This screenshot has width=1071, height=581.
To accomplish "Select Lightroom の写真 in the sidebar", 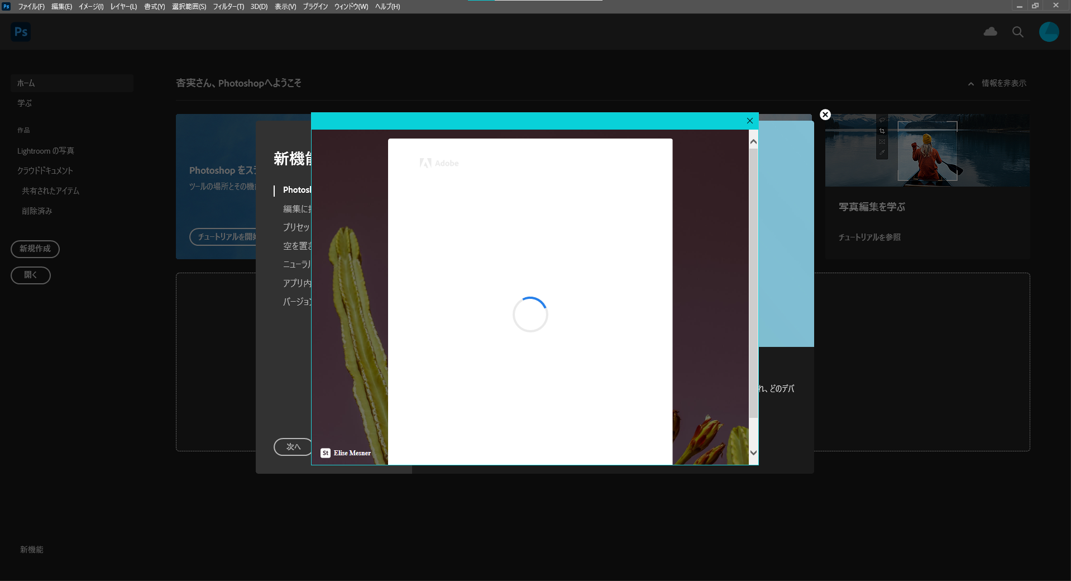I will (x=47, y=150).
